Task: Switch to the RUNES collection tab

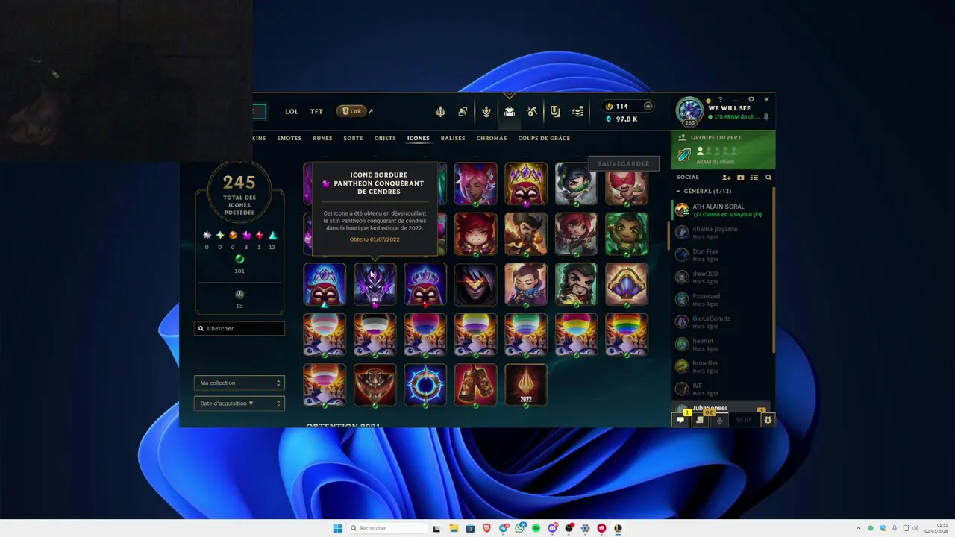Action: point(323,138)
